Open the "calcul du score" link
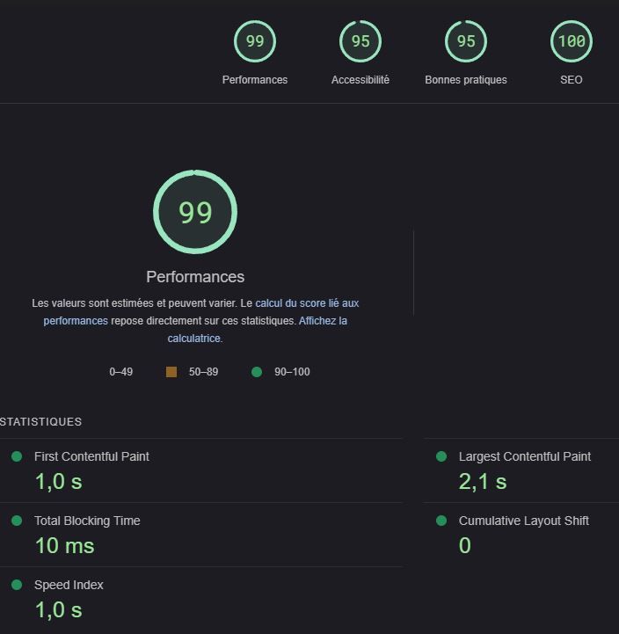The image size is (619, 634). (306, 303)
